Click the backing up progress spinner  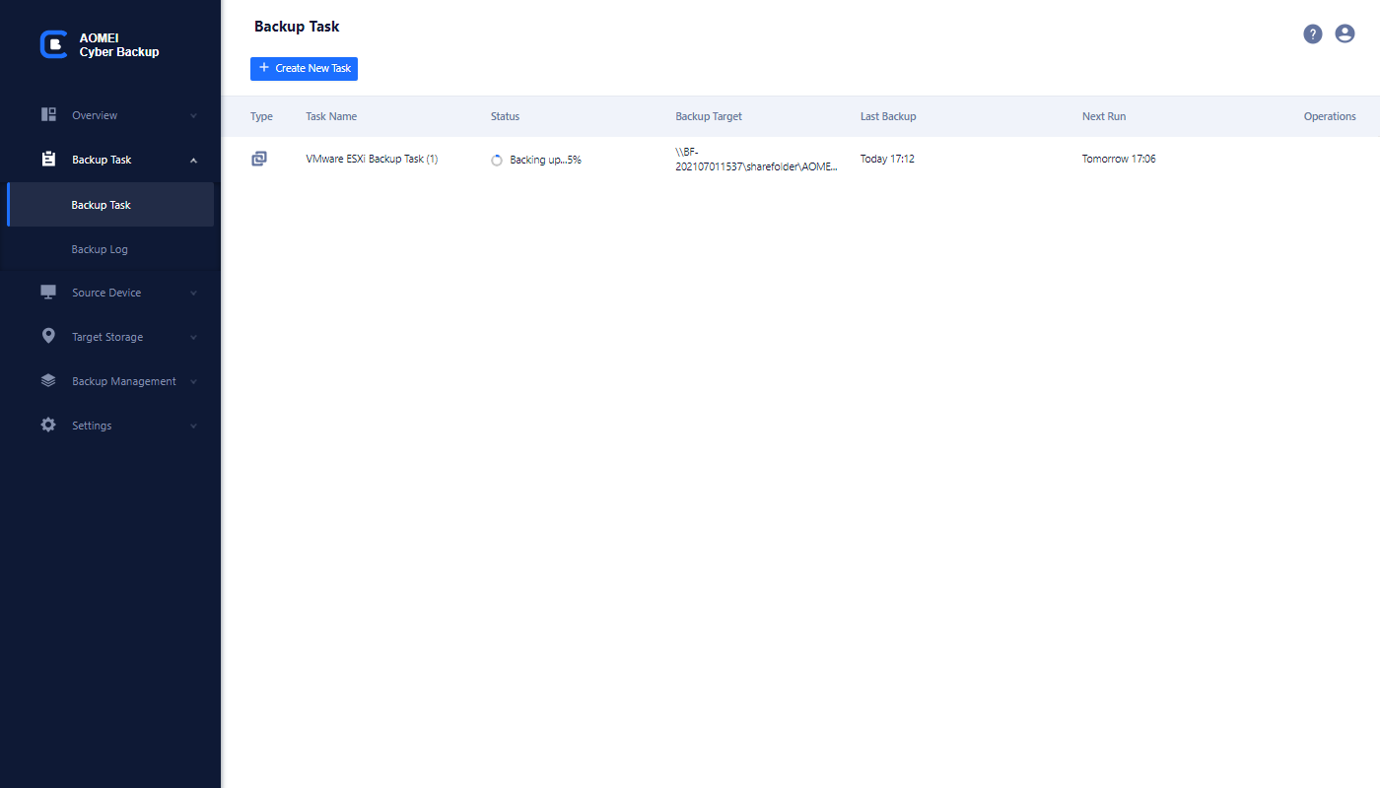click(497, 160)
